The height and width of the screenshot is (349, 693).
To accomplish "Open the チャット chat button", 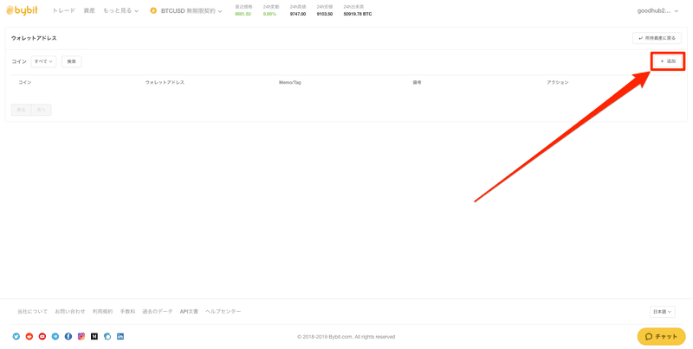I will point(661,337).
